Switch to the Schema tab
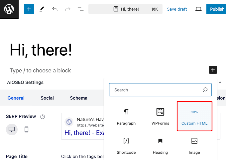This screenshot has height=160, width=226. click(78, 98)
